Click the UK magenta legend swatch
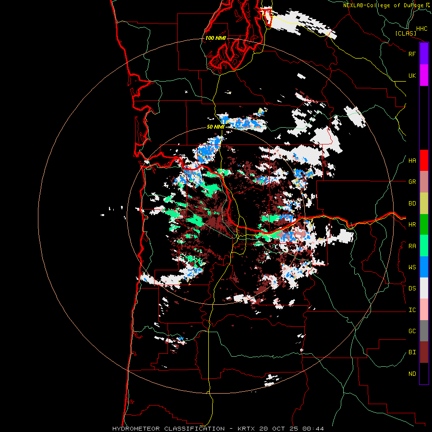The height and width of the screenshot is (432, 432). 424,75
